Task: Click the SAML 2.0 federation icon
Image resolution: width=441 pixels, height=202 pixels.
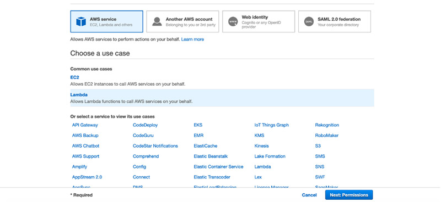Action: (309, 21)
